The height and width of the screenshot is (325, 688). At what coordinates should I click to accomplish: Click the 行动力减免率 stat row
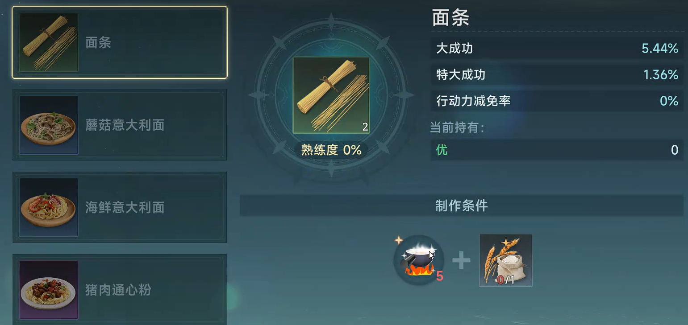pos(557,101)
